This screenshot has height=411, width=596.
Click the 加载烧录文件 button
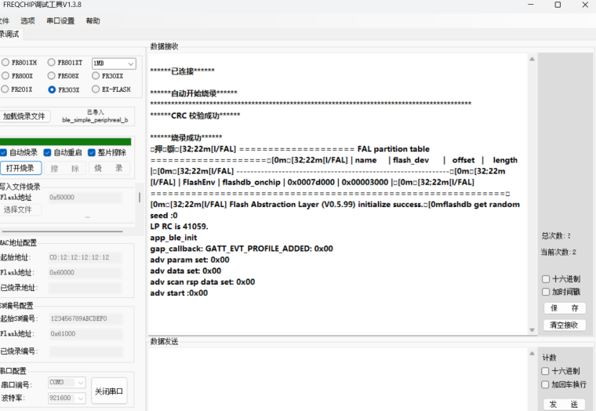pyautogui.click(x=24, y=116)
